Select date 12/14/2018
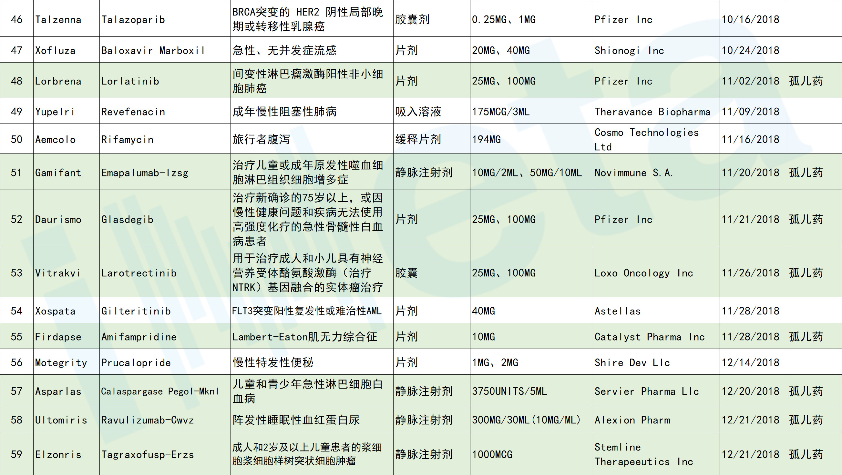Viewport: 842px width, 475px height. (x=753, y=362)
